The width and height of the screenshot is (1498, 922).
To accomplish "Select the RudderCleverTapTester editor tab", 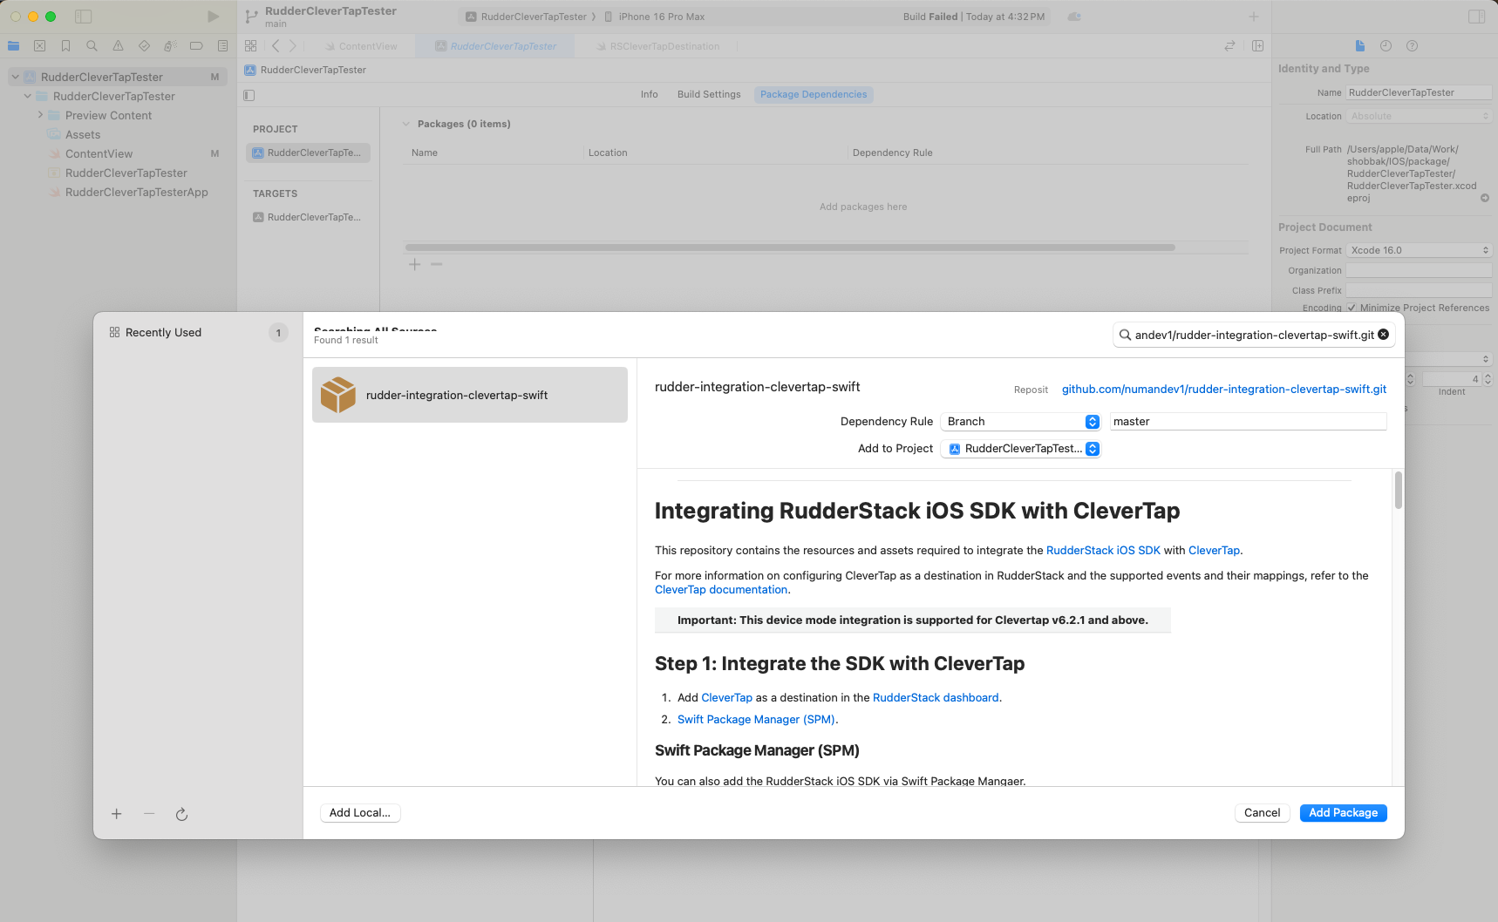I will click(x=495, y=46).
